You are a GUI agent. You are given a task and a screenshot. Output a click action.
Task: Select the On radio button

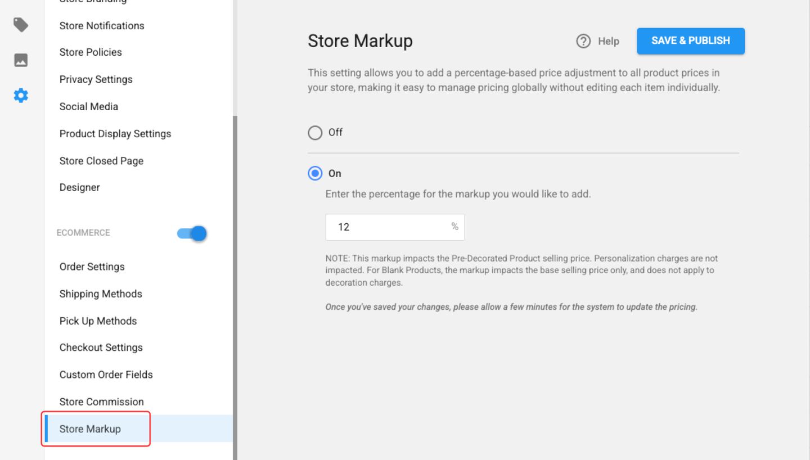(x=315, y=174)
